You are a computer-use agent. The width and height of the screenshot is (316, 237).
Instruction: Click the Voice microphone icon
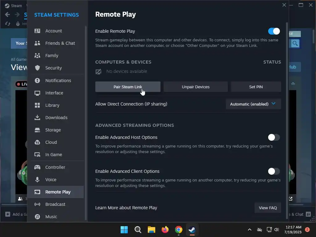pyautogui.click(x=37, y=180)
